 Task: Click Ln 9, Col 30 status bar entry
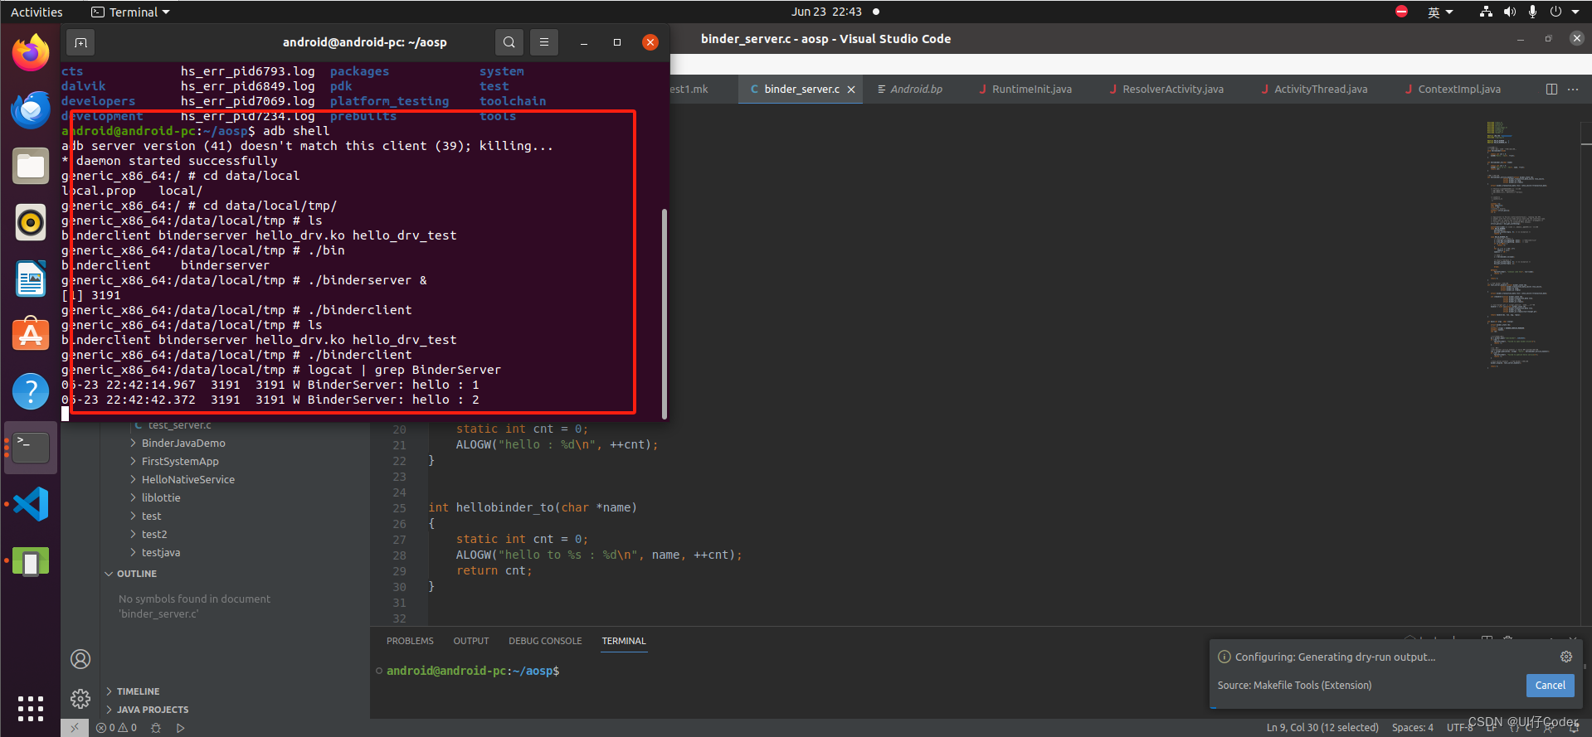(x=1322, y=728)
